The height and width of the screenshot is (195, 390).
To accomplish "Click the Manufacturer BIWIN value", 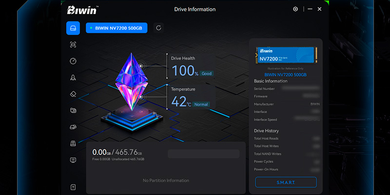I will click(x=315, y=104).
